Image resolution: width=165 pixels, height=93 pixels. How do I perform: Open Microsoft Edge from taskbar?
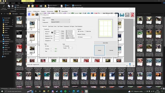[x=74, y=91]
